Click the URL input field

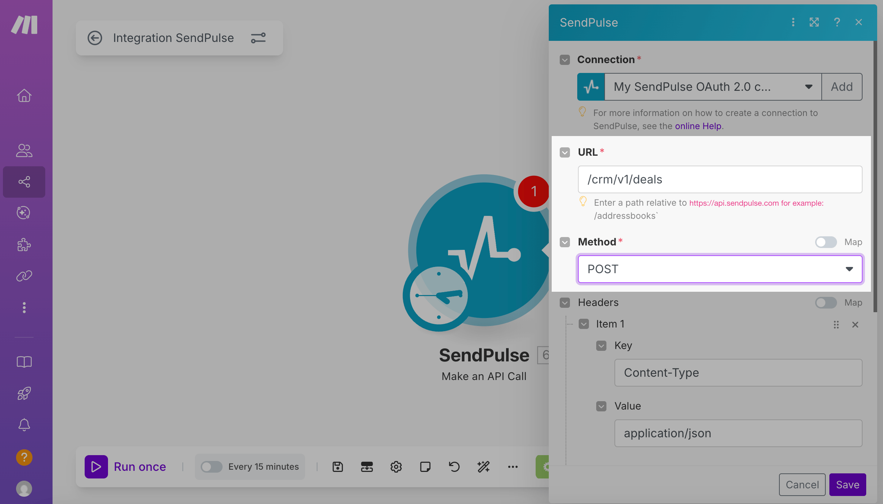click(720, 179)
